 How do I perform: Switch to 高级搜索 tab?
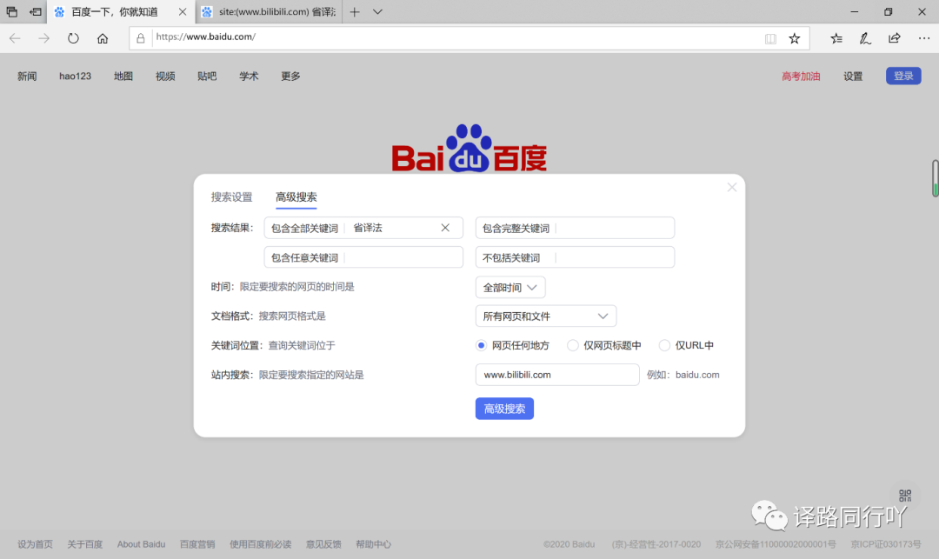tap(296, 196)
